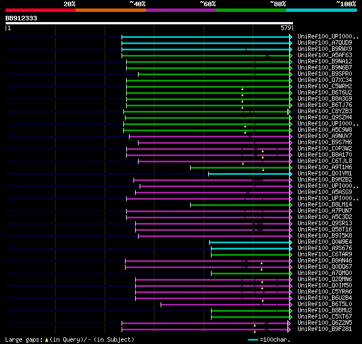This screenshot has width=362, height=344.
Task: Choose the UniRef100_B8A3G9 label
Action: click(325, 99)
